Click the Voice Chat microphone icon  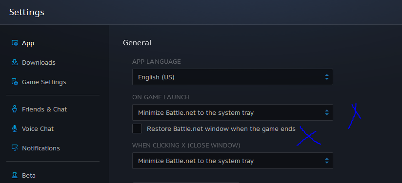coord(15,128)
